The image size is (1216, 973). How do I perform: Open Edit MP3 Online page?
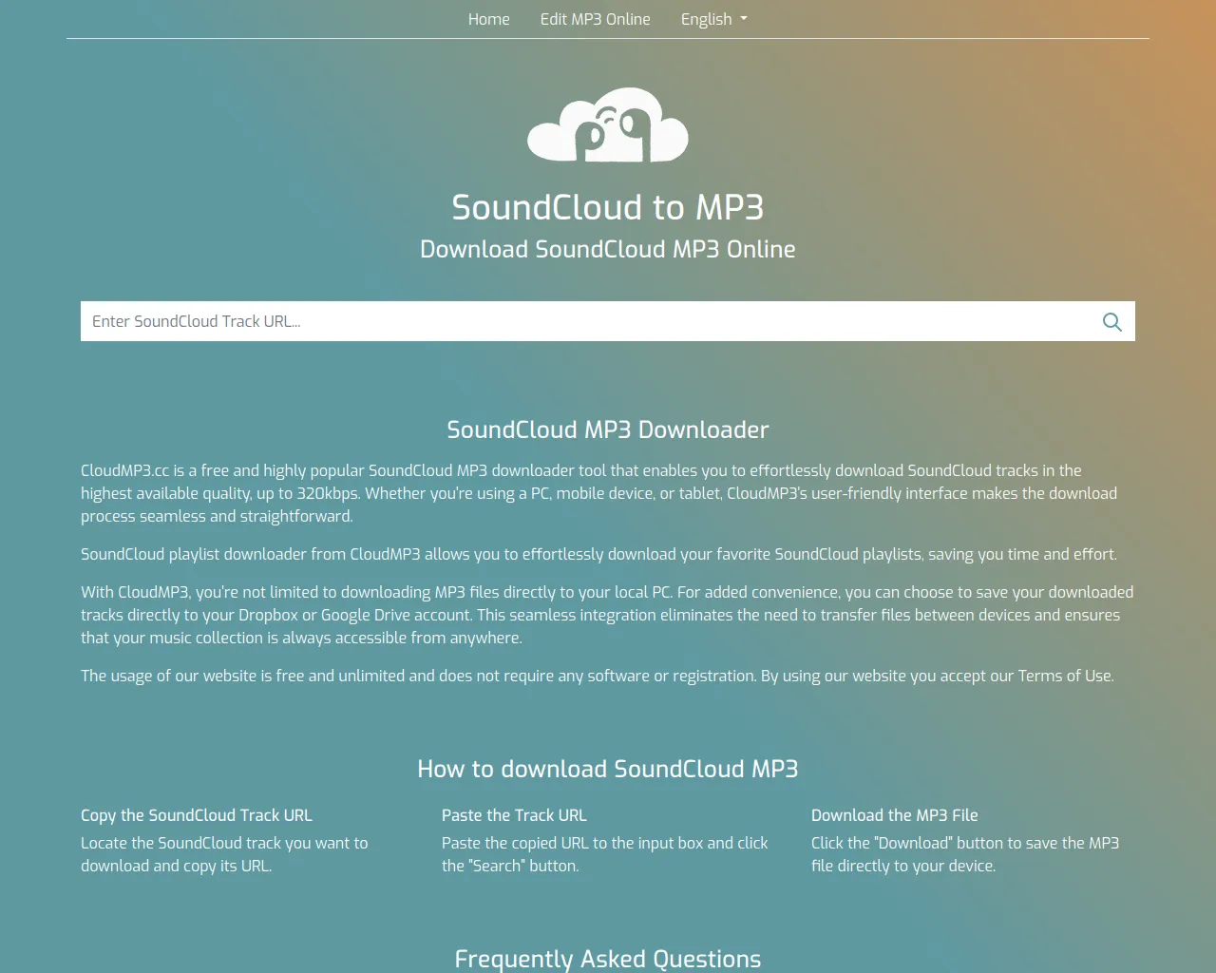coord(596,19)
